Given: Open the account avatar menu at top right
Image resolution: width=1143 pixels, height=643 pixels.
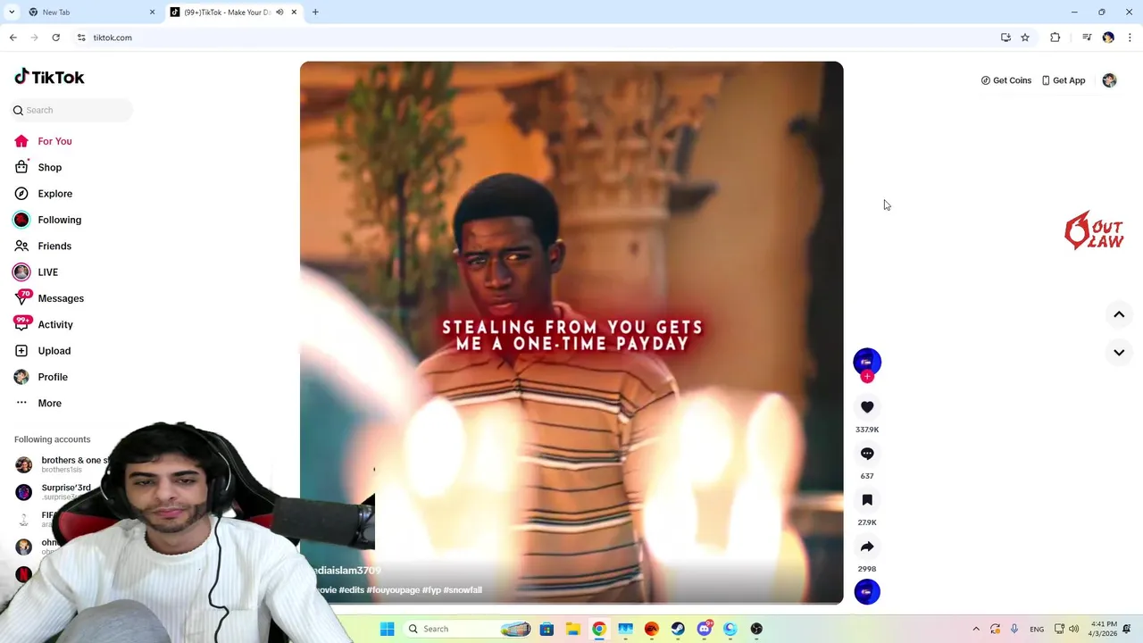Looking at the screenshot, I should (1109, 80).
